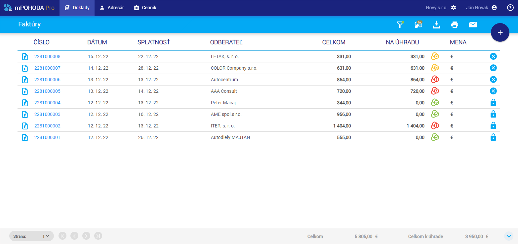The width and height of the screenshot is (518, 244).
Task: Open Nový s.r.o. company settings gear
Action: (454, 8)
